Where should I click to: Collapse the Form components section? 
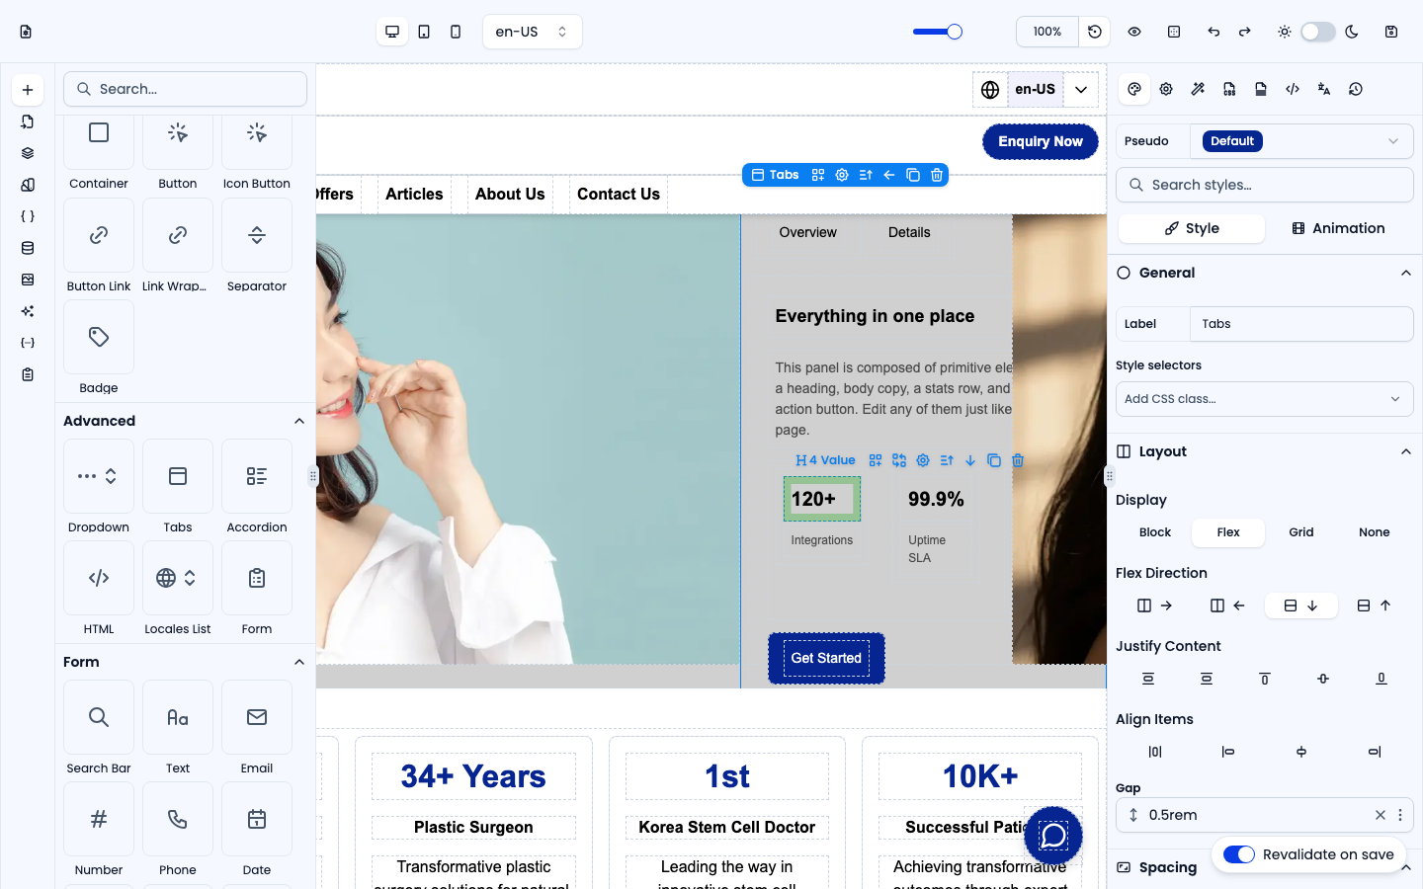pyautogui.click(x=299, y=662)
